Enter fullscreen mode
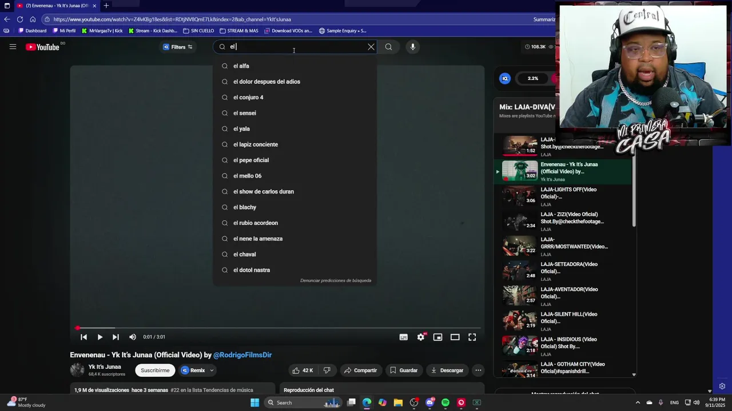Image resolution: width=732 pixels, height=411 pixels. click(472, 337)
